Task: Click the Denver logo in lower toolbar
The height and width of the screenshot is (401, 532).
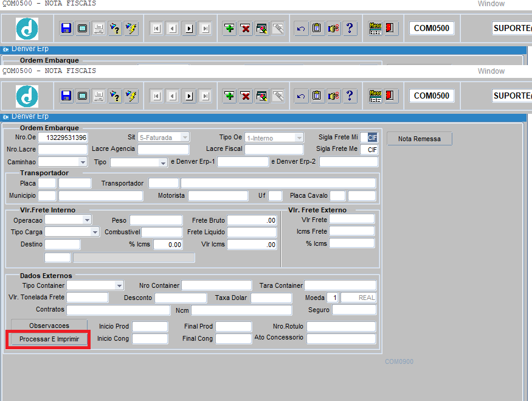Action: point(27,96)
